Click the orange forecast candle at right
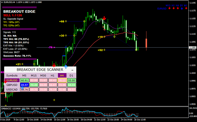Image resolution: width=197 pixels, height=122 pixels. [x=146, y=43]
